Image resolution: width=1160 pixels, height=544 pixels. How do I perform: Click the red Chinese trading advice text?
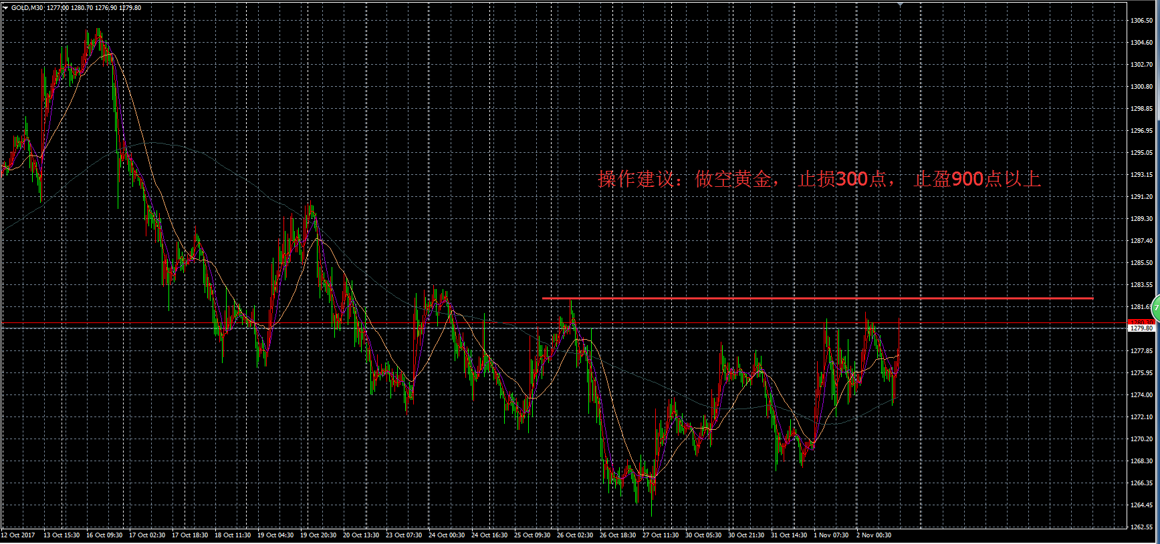(x=819, y=179)
